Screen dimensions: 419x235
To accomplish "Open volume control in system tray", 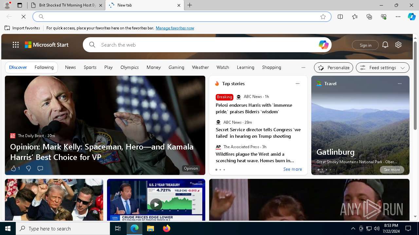I will click(x=377, y=228).
